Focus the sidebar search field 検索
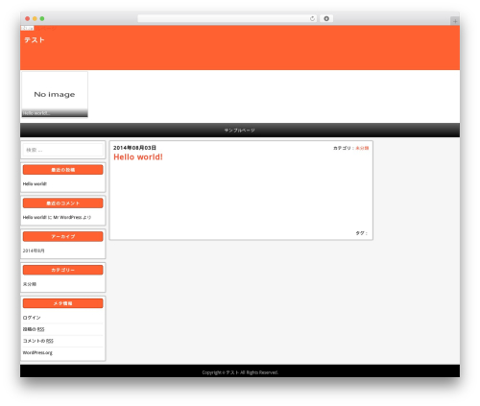This screenshot has height=406, width=480. [x=63, y=150]
